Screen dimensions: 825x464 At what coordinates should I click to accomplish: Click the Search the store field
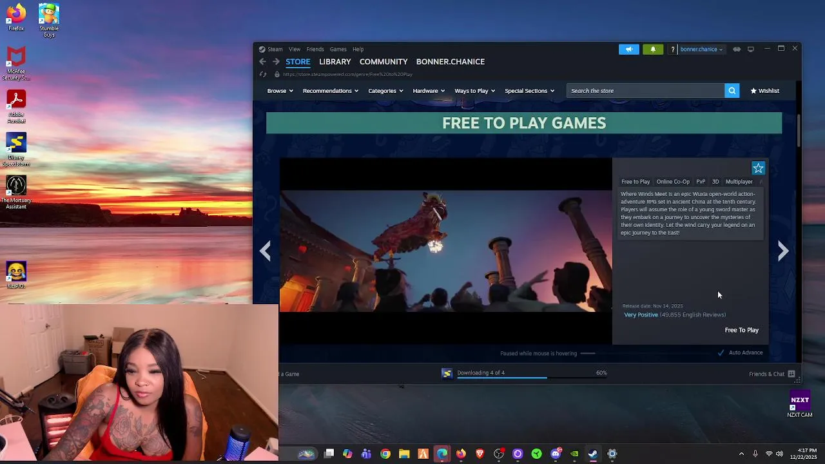[x=645, y=91]
